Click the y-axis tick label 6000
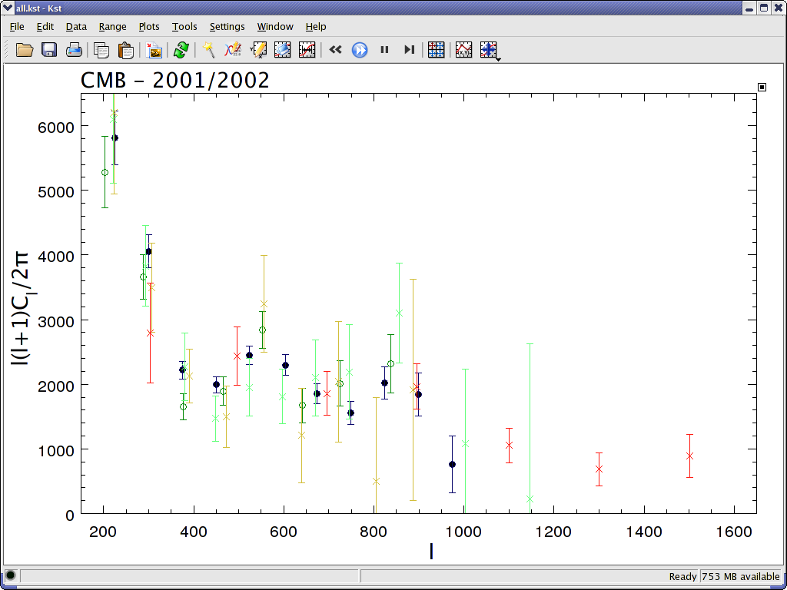The width and height of the screenshot is (787, 590). pyautogui.click(x=56, y=127)
